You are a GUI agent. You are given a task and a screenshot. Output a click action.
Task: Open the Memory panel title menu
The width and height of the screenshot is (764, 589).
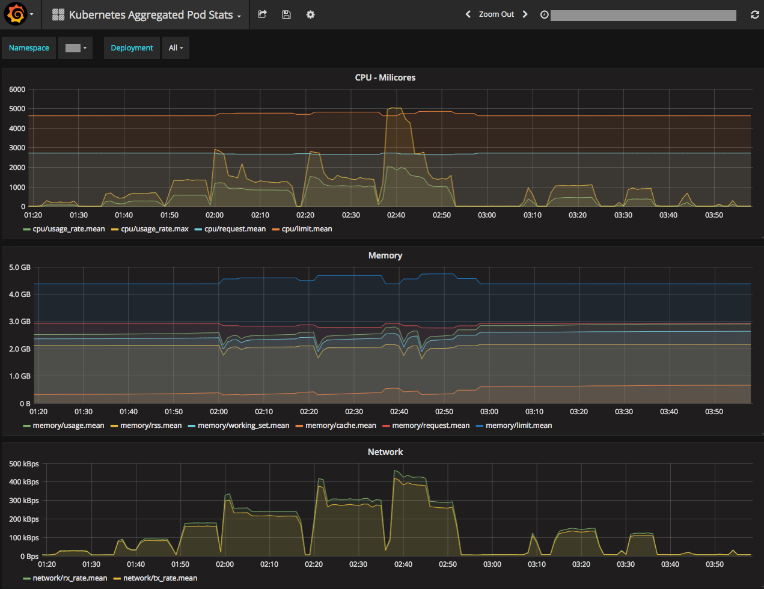pos(385,255)
